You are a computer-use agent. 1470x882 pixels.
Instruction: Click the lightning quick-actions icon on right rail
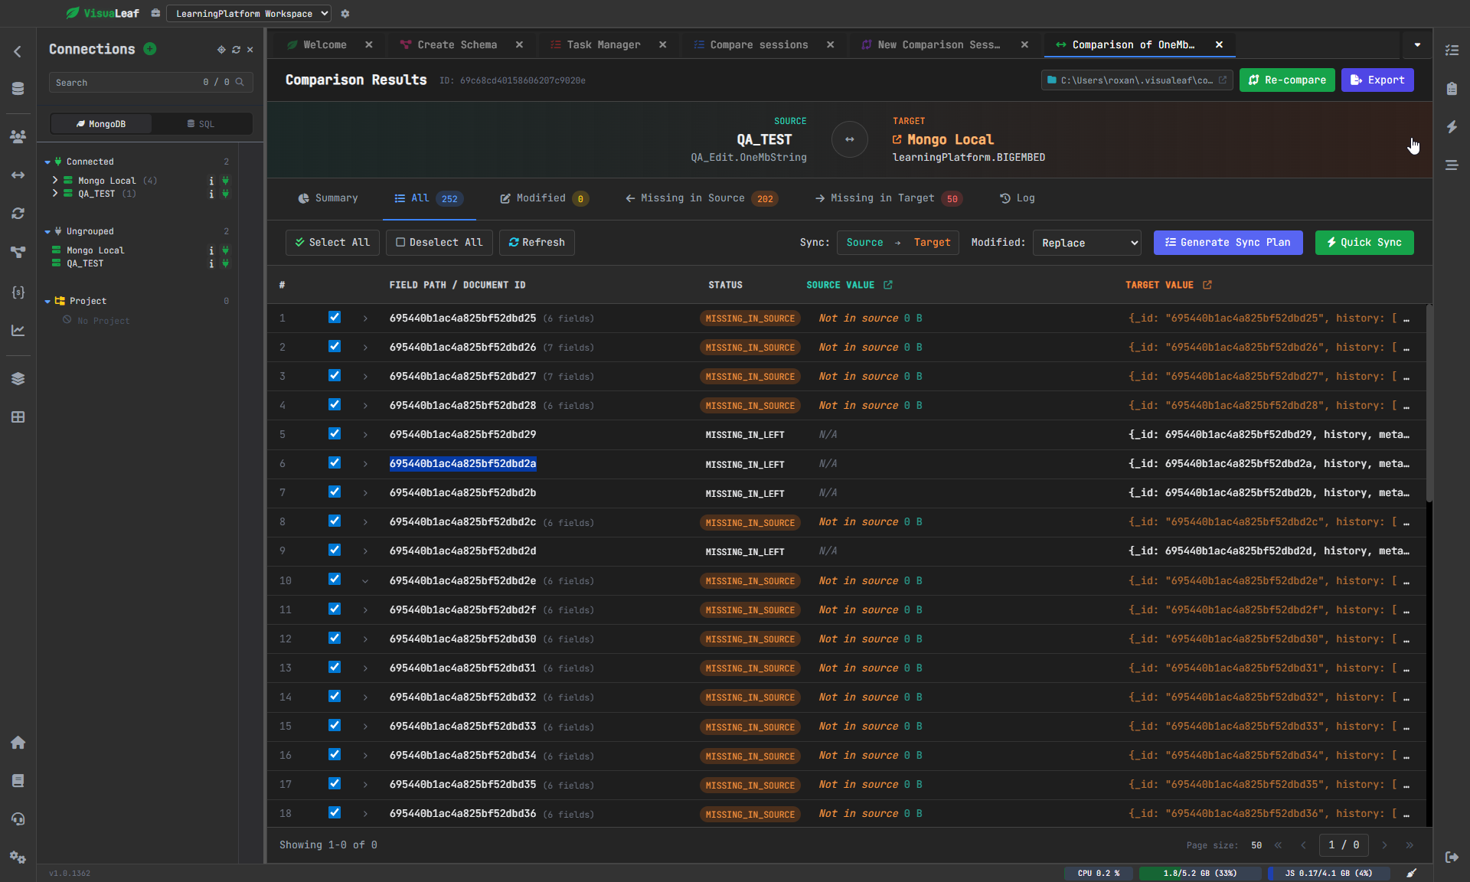tap(1452, 127)
